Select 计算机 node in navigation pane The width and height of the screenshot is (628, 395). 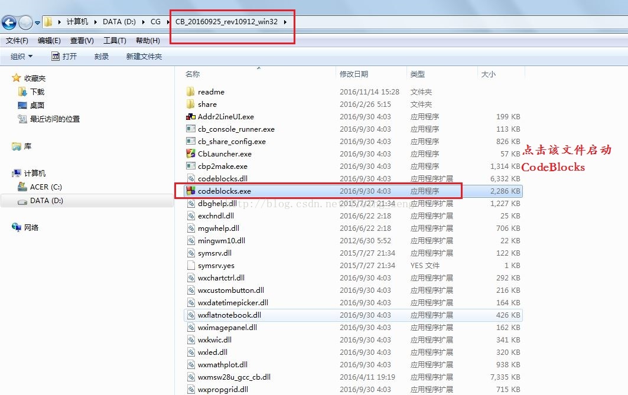point(35,173)
